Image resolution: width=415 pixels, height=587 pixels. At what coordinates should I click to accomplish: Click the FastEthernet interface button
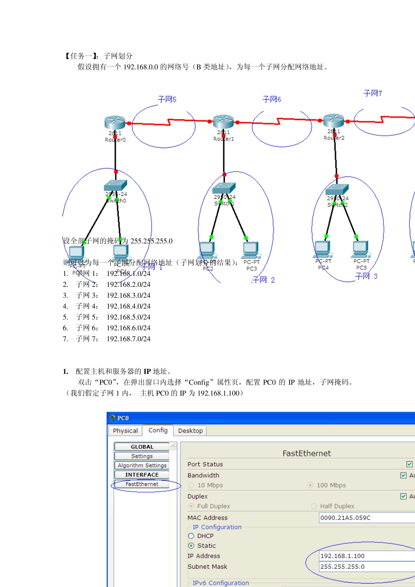[x=142, y=484]
